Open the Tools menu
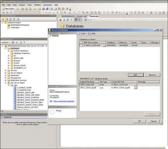The image size is (168, 149). [29, 5]
